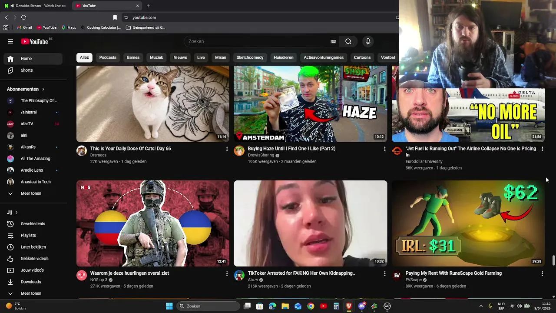Open options menu for Jet Fuel video
Viewport: 556px width, 313px height.
[542, 149]
